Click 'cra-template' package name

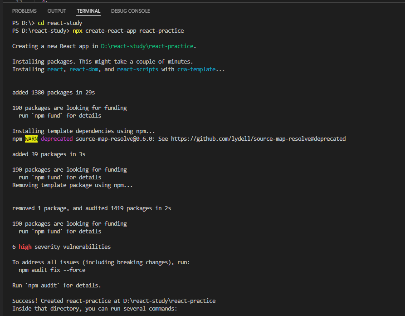click(196, 69)
